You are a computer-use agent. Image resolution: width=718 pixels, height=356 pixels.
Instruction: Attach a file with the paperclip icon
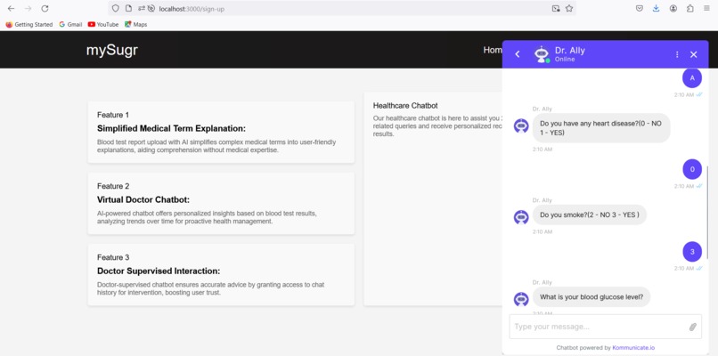click(x=693, y=327)
